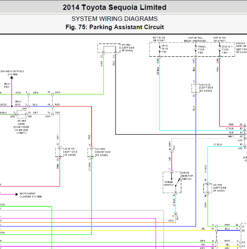
Task: Click the IN IG 7.5A fuse symbol
Action: pyautogui.click(x=159, y=49)
